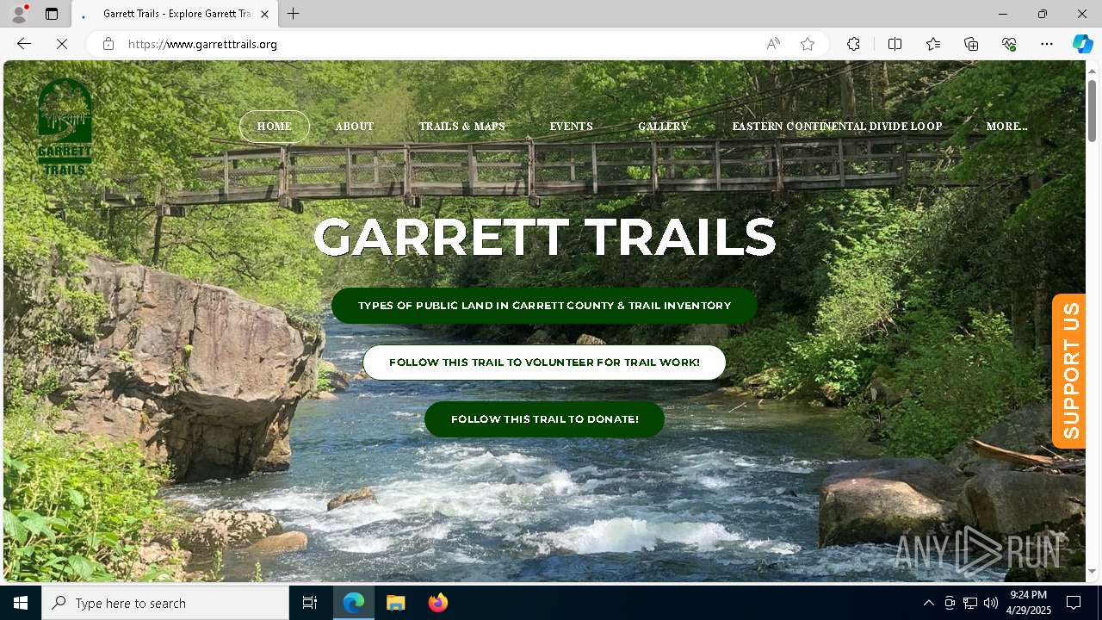Open network status tray icon
This screenshot has width=1102, height=620.
(x=970, y=603)
